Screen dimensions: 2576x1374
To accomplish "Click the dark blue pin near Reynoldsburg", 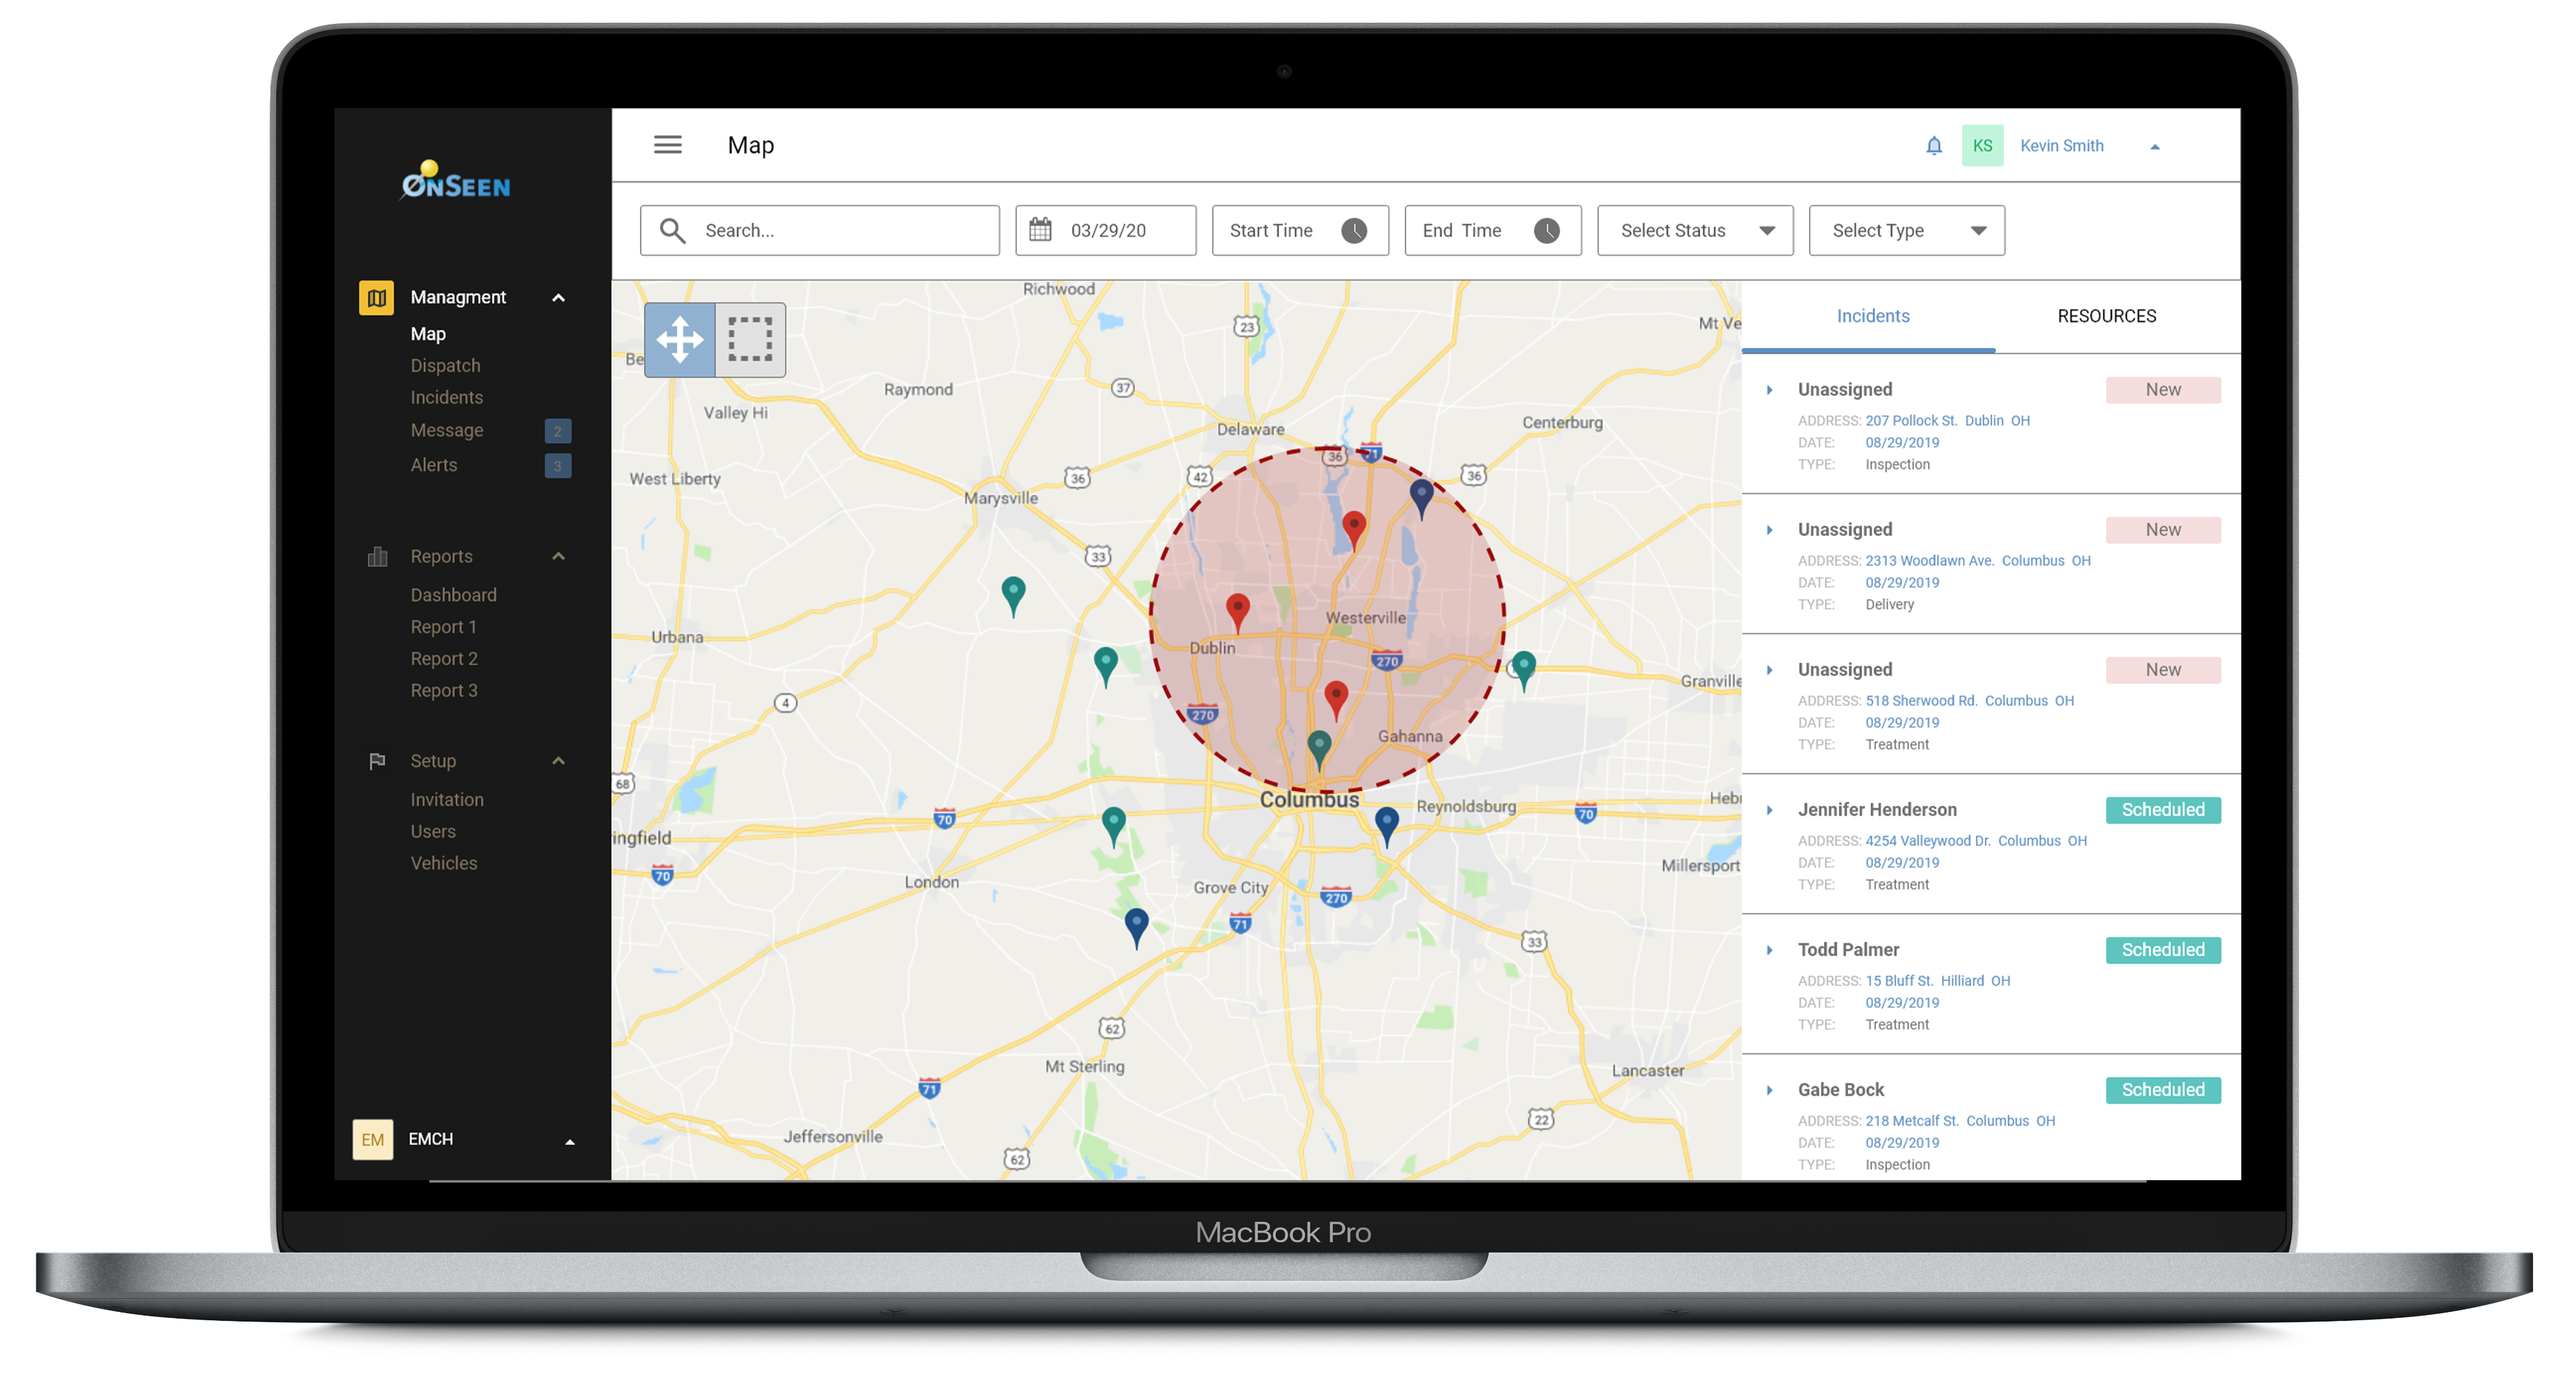I will [1386, 827].
